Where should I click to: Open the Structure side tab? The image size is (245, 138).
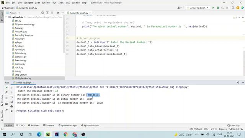tap(2, 100)
